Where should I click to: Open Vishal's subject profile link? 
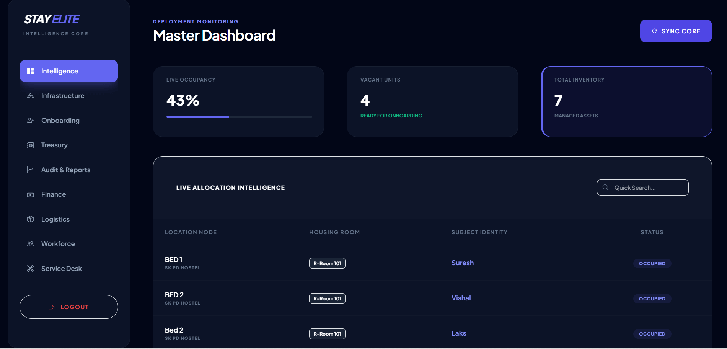tap(461, 298)
